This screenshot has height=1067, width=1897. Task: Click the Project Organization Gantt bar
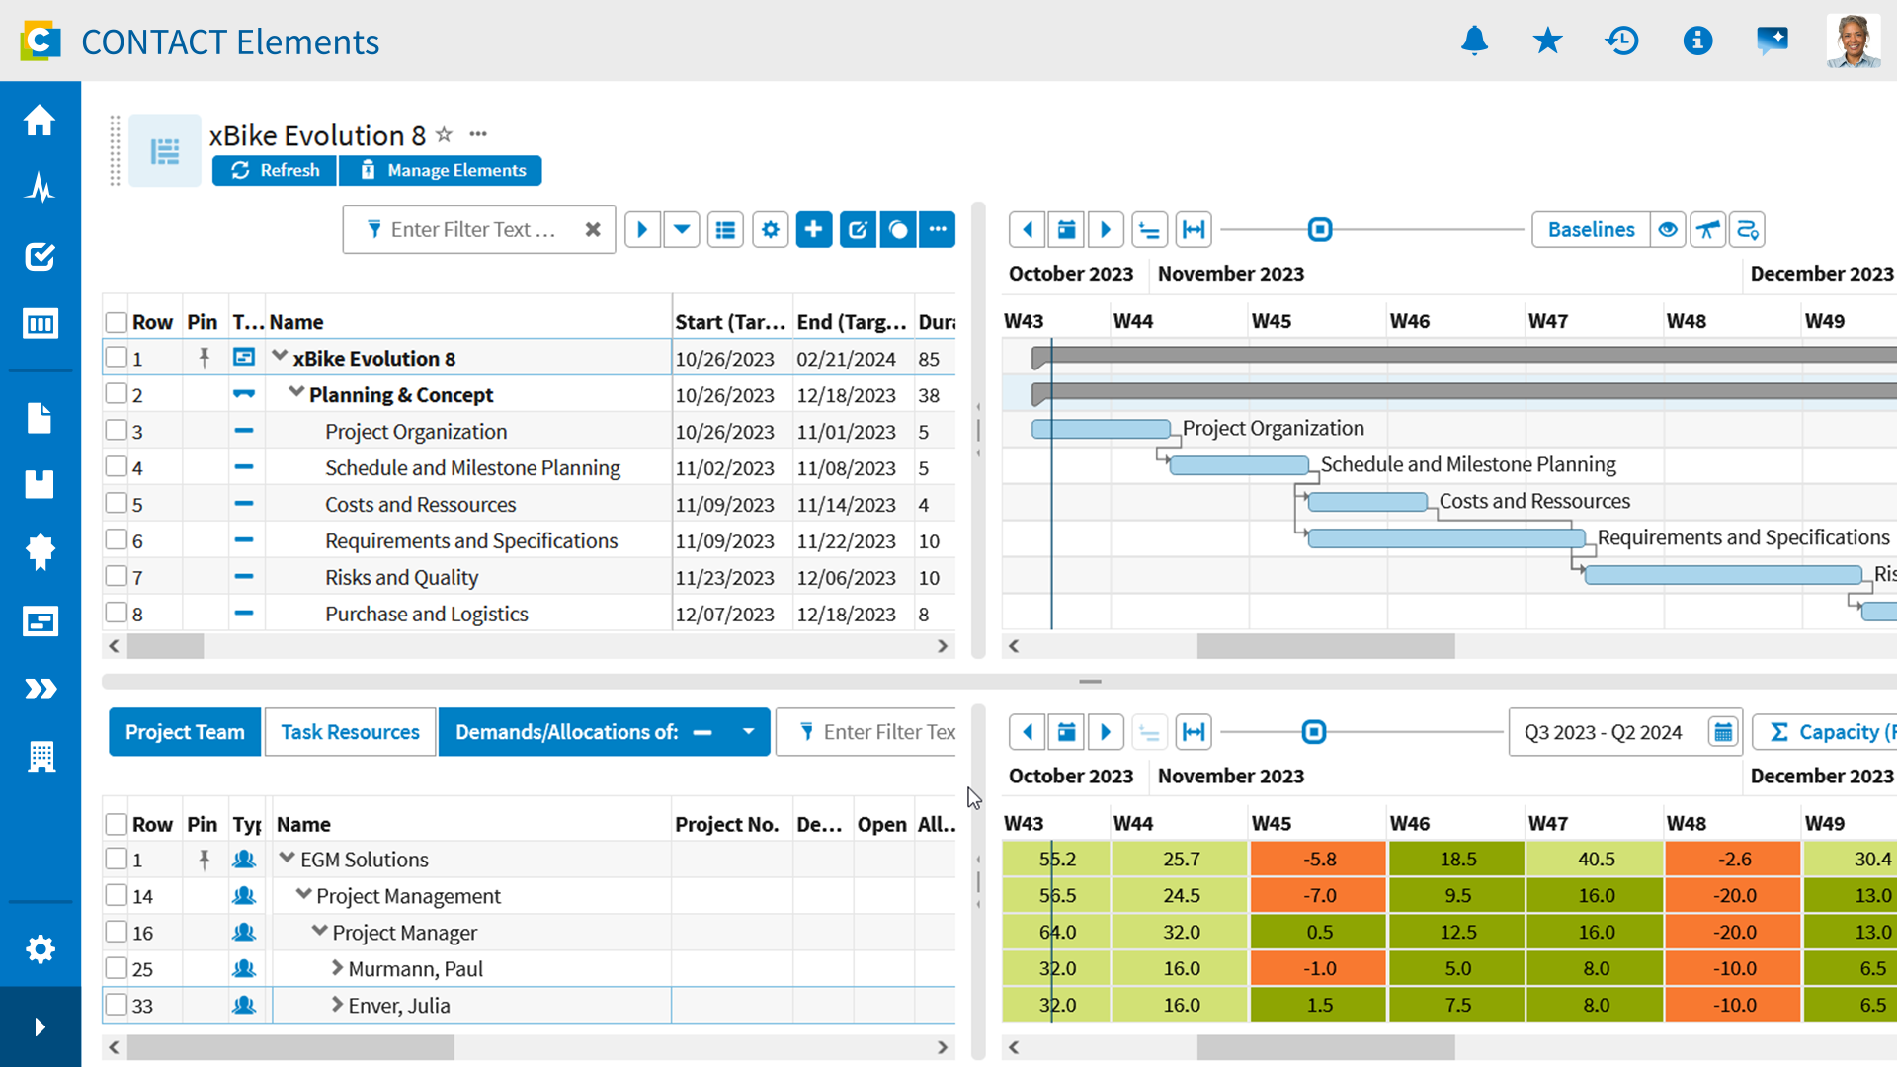(x=1101, y=429)
